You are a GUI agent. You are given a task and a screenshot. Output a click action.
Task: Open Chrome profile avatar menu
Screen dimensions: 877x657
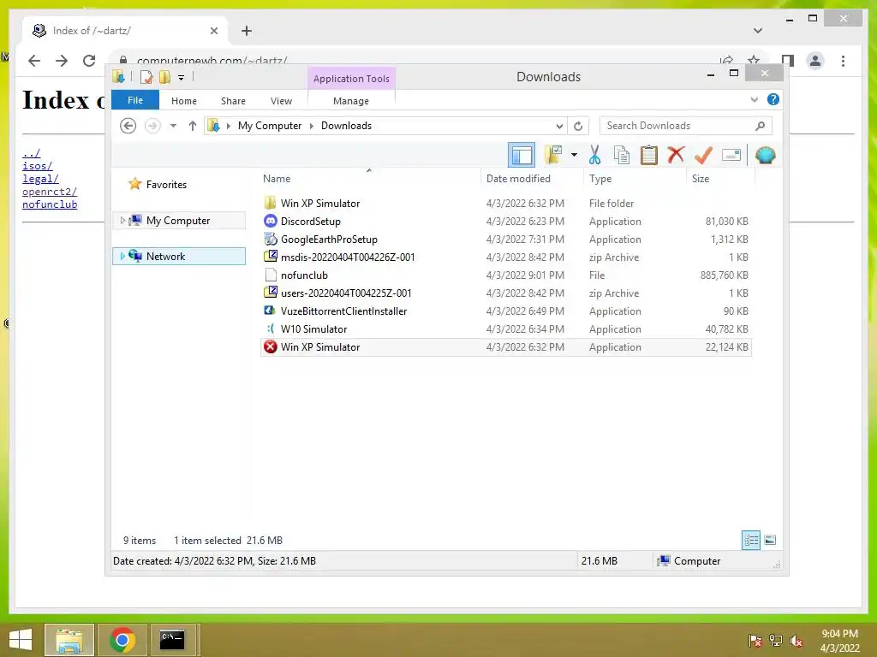click(x=815, y=61)
